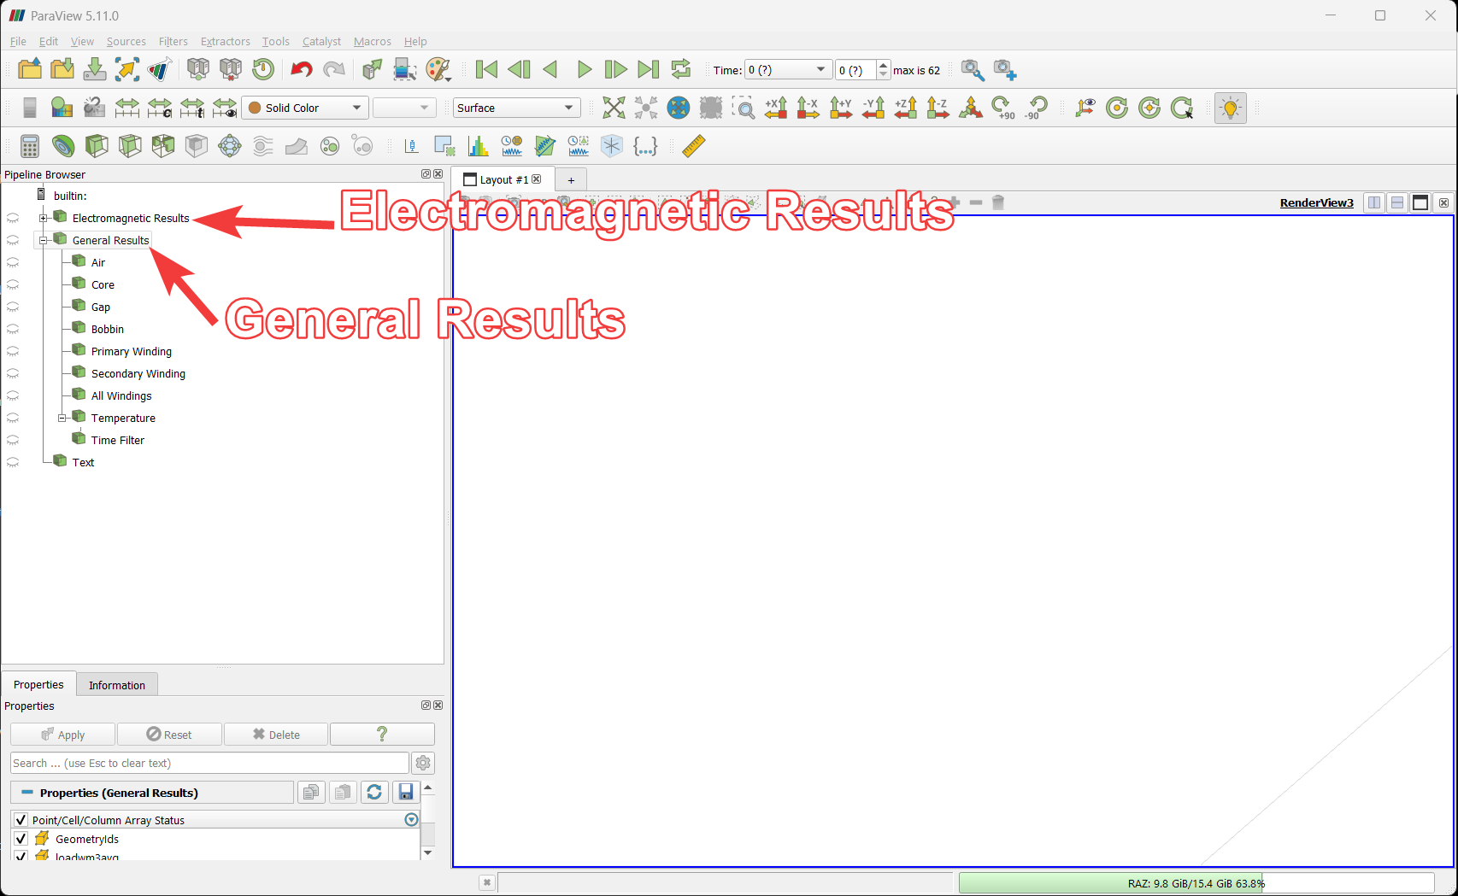Toggle visibility eye for Core
Screen dimensions: 1458x896
pyautogui.click(x=13, y=285)
